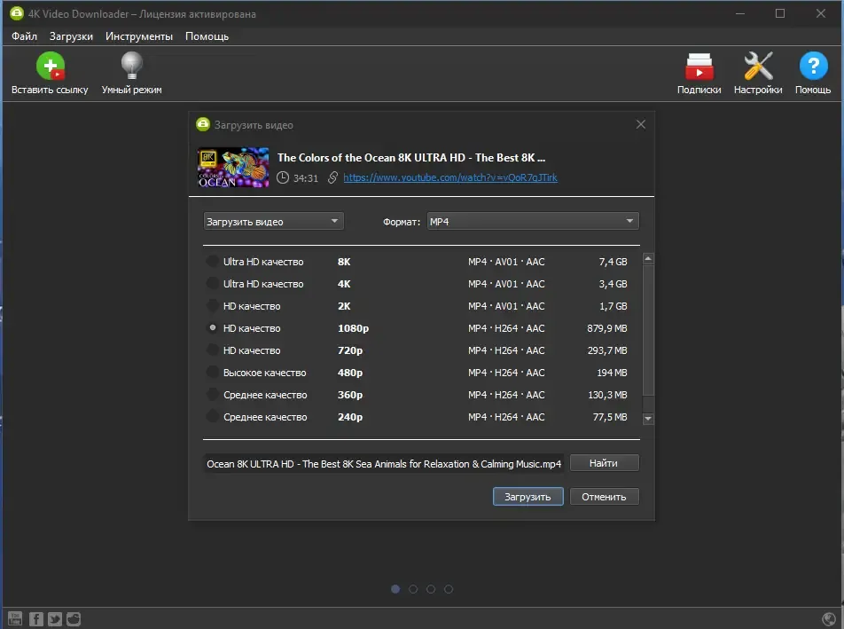Click the quality list scroll-down arrow
This screenshot has height=629, width=844.
[648, 419]
